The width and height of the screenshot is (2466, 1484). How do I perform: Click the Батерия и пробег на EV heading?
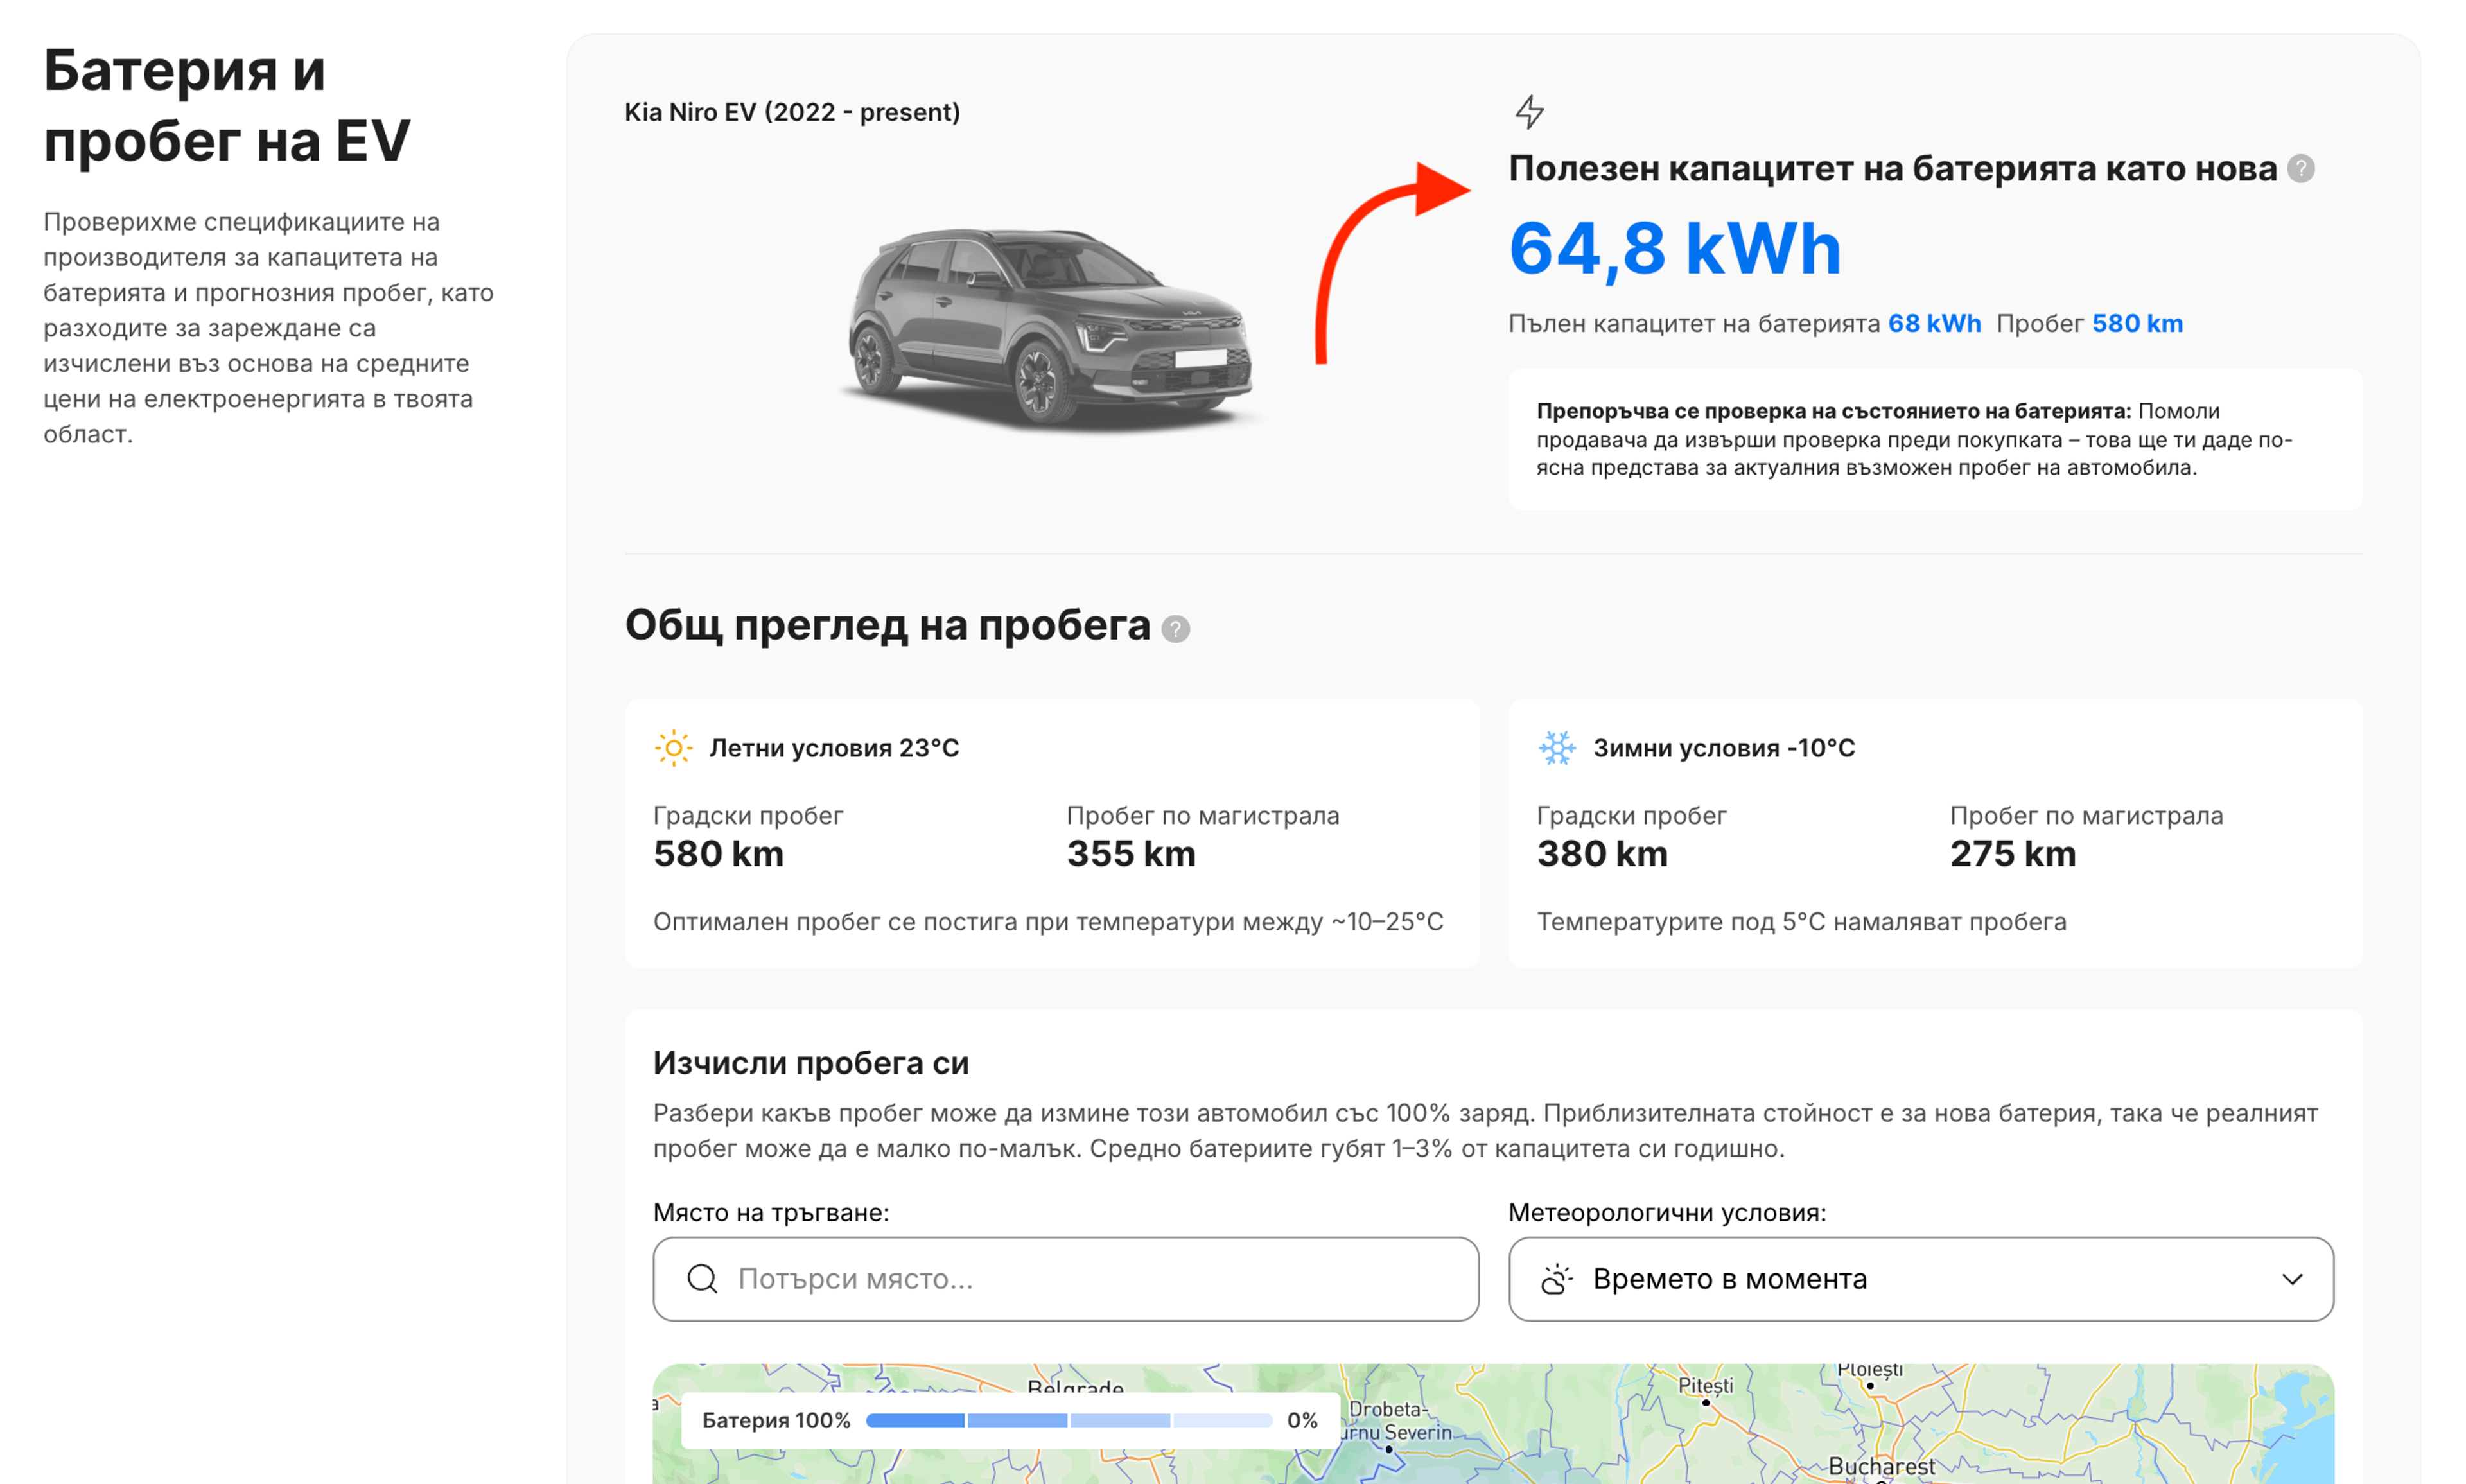click(x=227, y=105)
